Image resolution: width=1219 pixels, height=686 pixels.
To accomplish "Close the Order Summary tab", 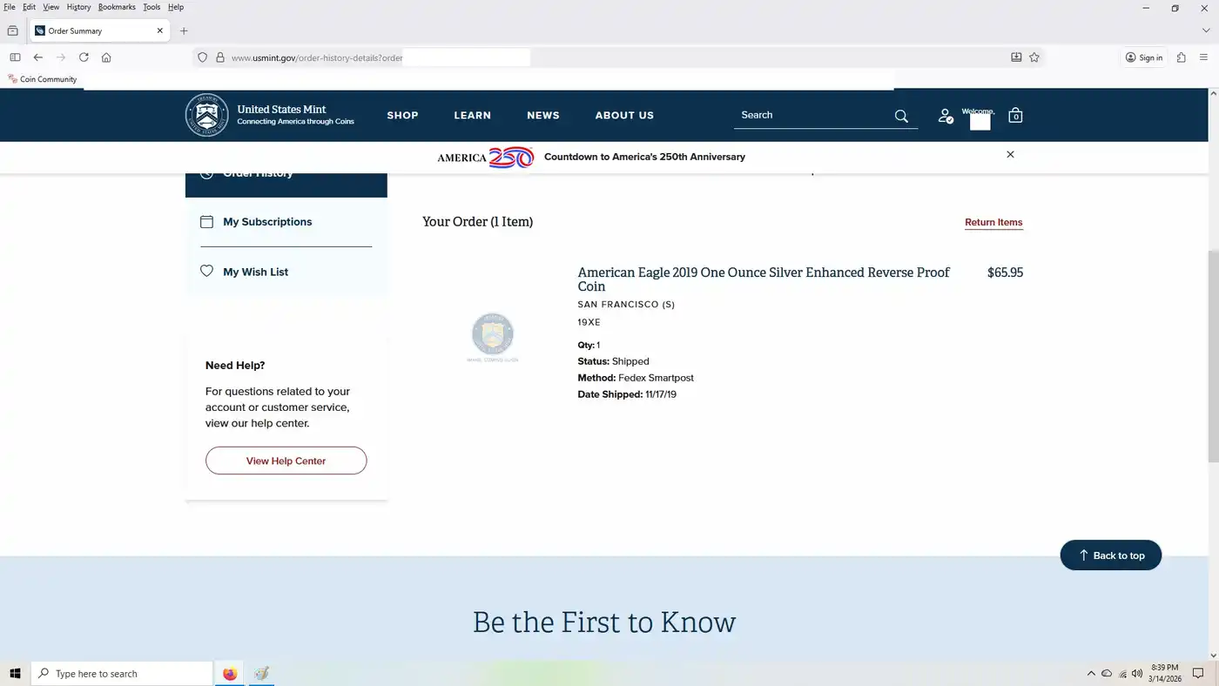I will [160, 30].
